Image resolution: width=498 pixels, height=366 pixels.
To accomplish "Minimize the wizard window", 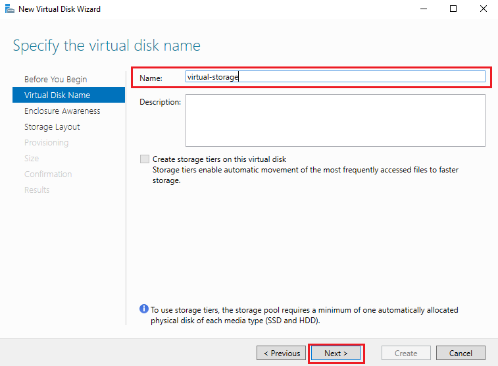I will [424, 9].
